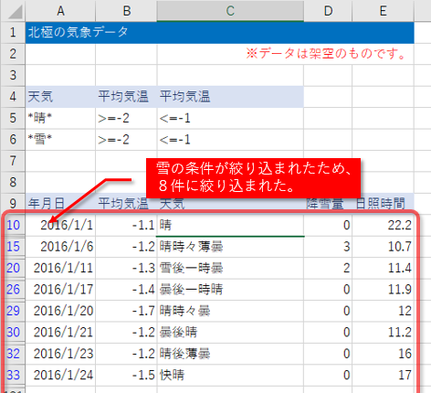431x393 pixels.
Task: Click weather cell 雪後一時曇
Action: (230, 268)
